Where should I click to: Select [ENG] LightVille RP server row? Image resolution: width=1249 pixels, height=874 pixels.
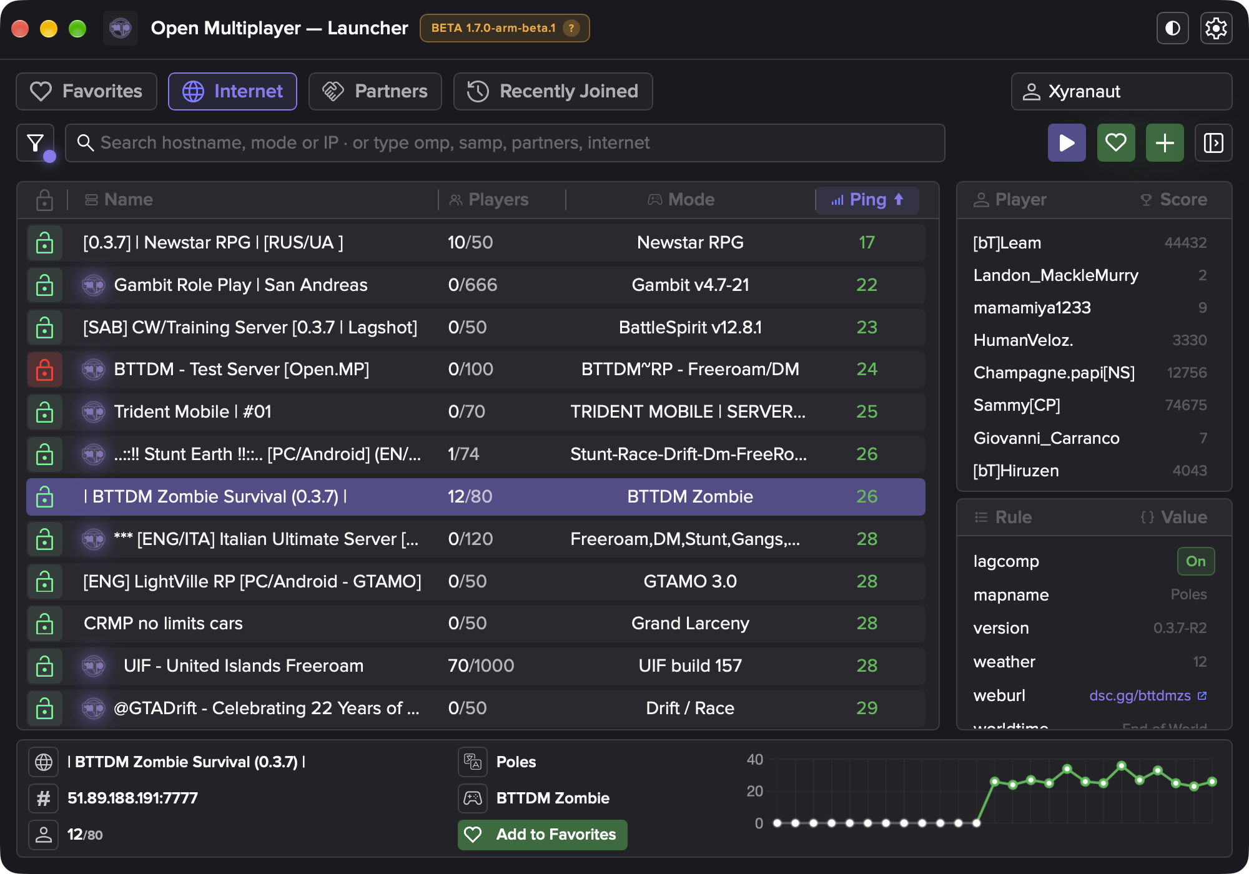[476, 581]
